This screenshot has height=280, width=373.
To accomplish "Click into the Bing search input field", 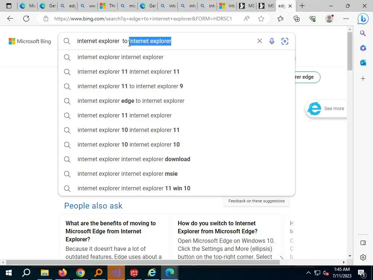I will [x=164, y=41].
